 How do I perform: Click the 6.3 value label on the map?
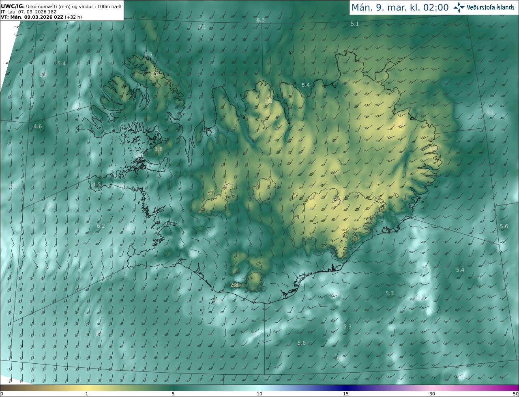261,20
